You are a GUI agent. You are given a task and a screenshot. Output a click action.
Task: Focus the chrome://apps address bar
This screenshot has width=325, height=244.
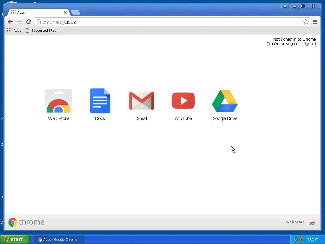tap(172, 22)
